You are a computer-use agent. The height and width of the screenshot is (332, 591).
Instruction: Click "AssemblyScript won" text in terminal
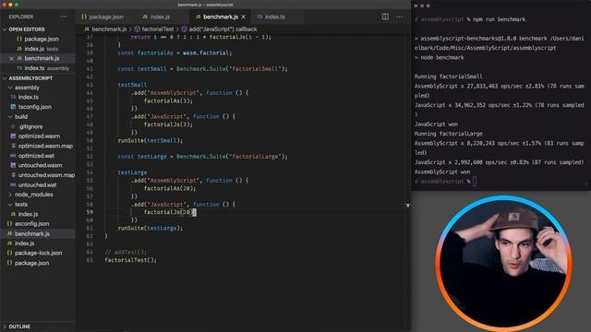(x=442, y=172)
